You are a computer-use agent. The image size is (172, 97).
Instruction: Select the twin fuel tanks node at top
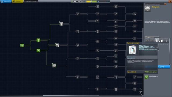98,6
